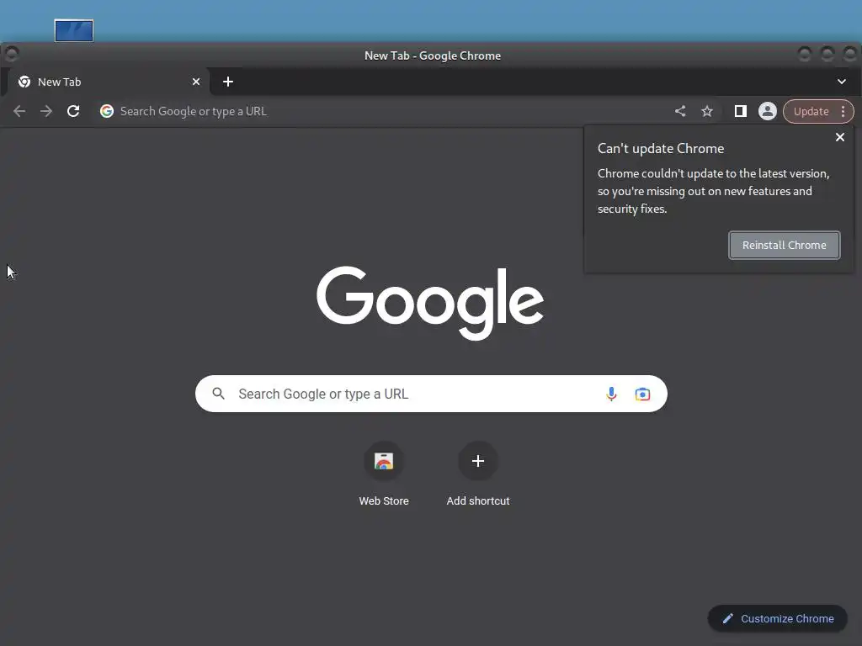This screenshot has height=646, width=862.
Task: Click the 'Can't update Chrome' heading
Action: tap(661, 149)
